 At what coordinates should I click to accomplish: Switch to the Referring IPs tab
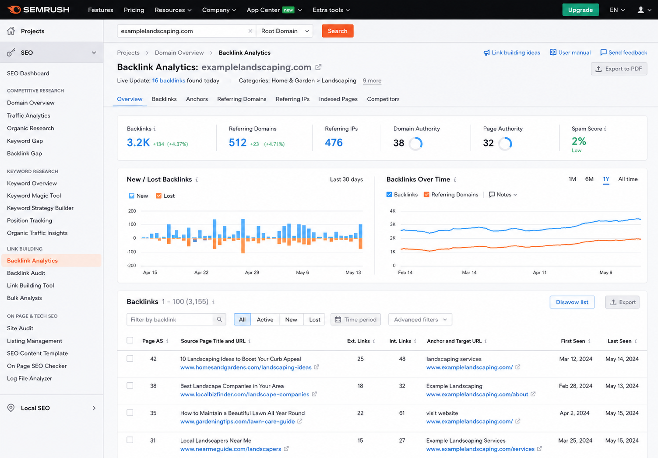[292, 99]
